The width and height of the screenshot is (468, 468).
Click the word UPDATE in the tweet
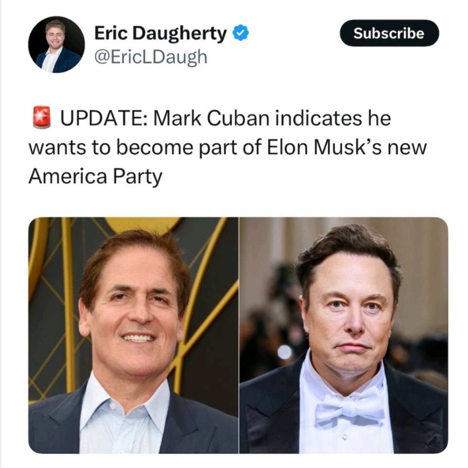(x=103, y=118)
